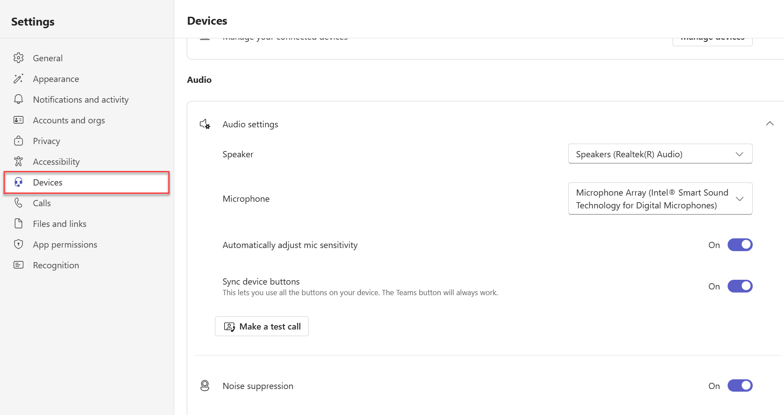The width and height of the screenshot is (784, 415).
Task: Switch off Noise suppression
Action: pyautogui.click(x=740, y=386)
